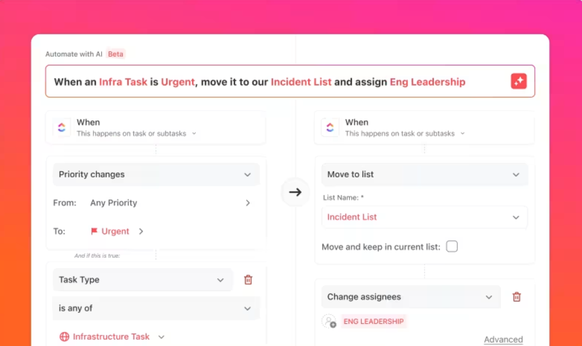
Task: Click the globe icon beside Infrastructure Task
Action: pos(64,337)
